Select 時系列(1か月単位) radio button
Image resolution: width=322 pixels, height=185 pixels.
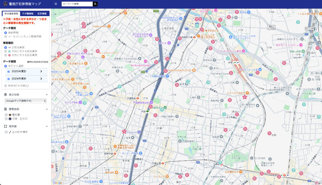(6, 86)
